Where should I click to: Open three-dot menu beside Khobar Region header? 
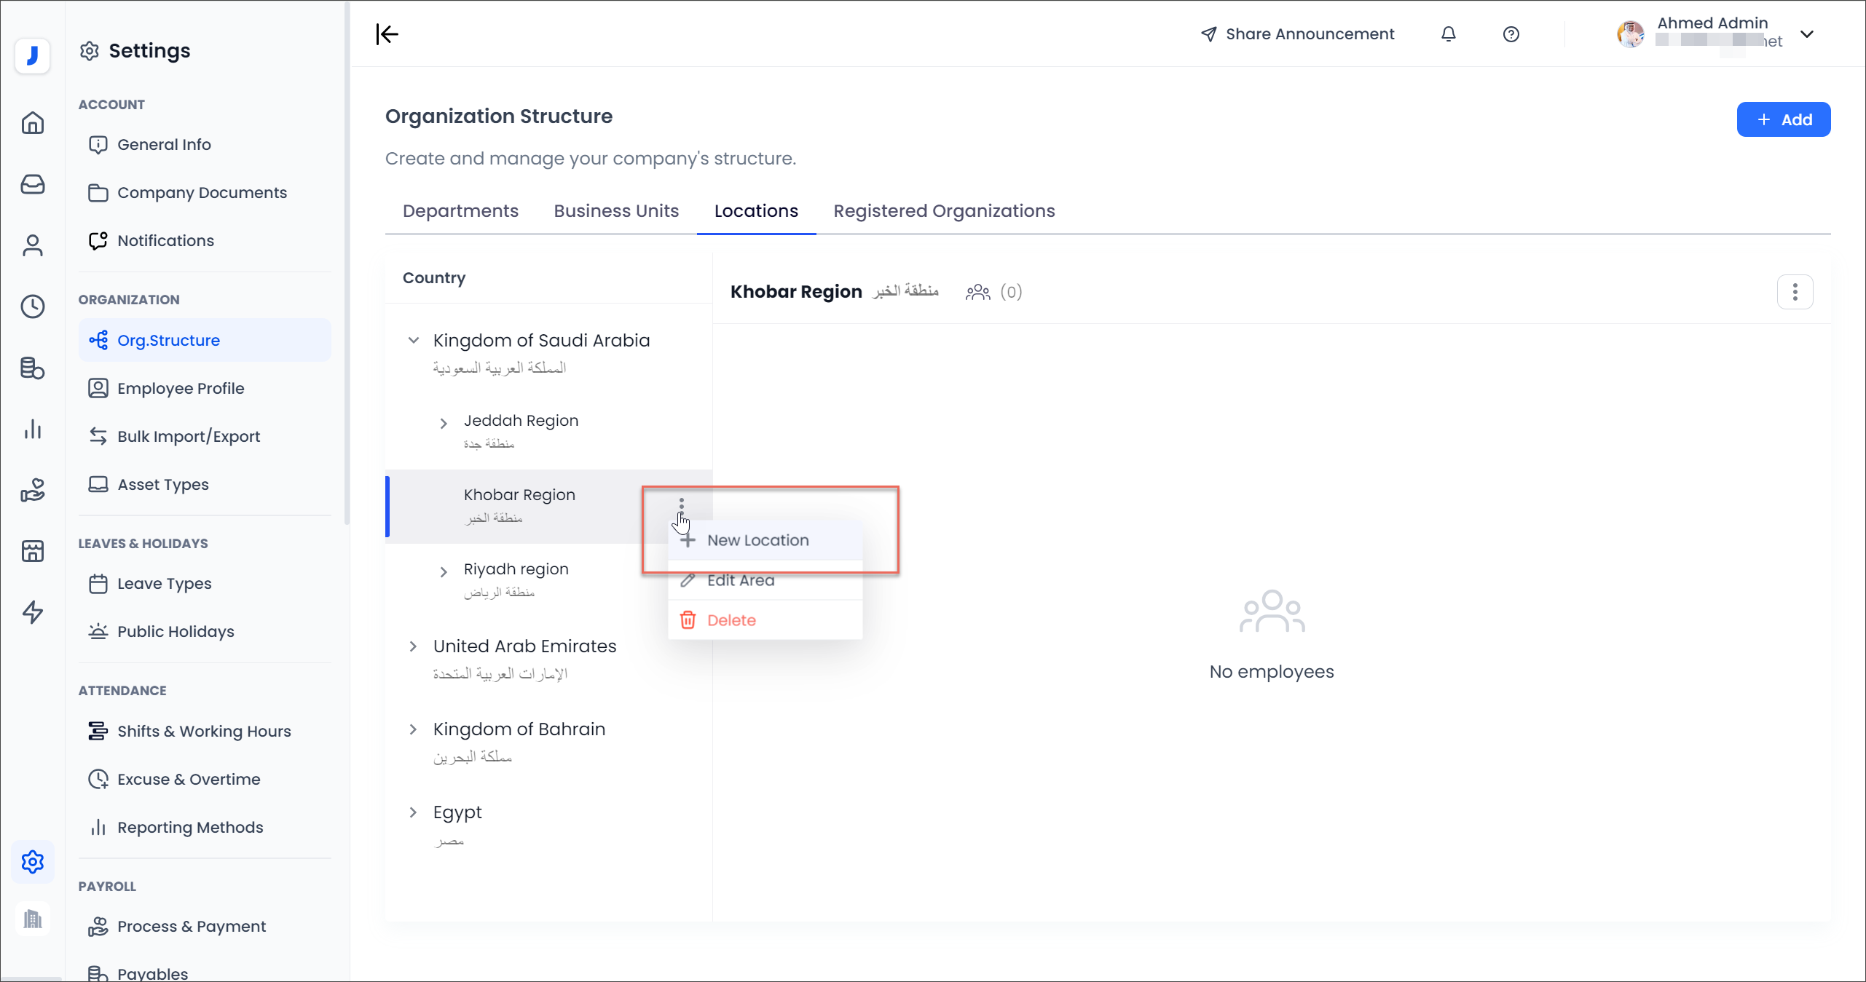click(x=1795, y=292)
